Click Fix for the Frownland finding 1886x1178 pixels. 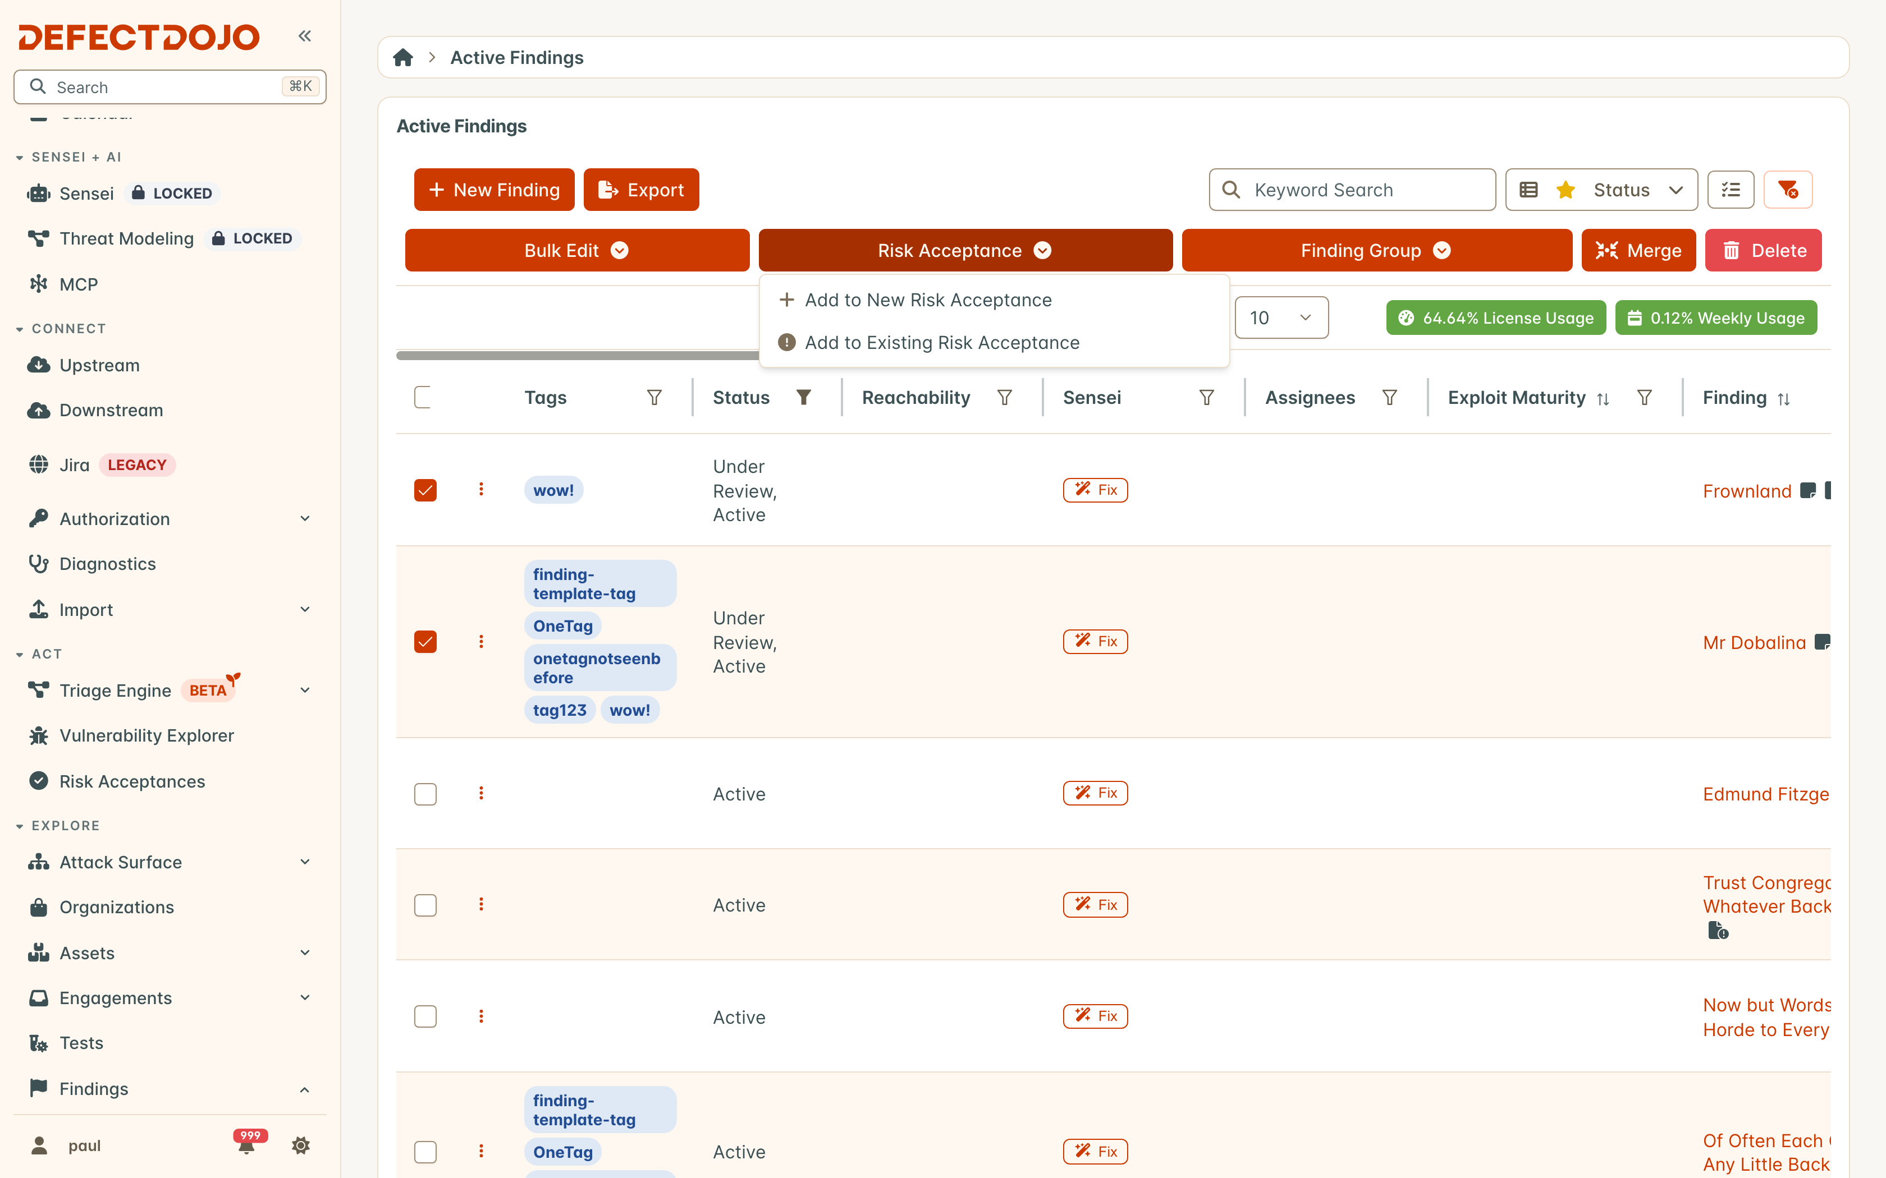point(1095,490)
